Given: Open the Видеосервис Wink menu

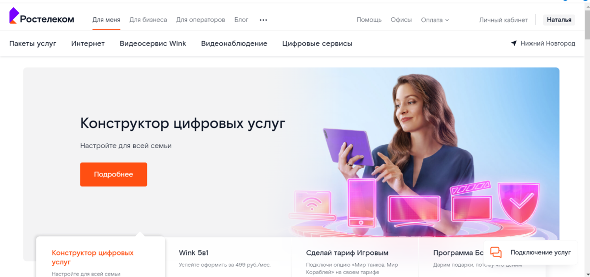Looking at the screenshot, I should [153, 43].
